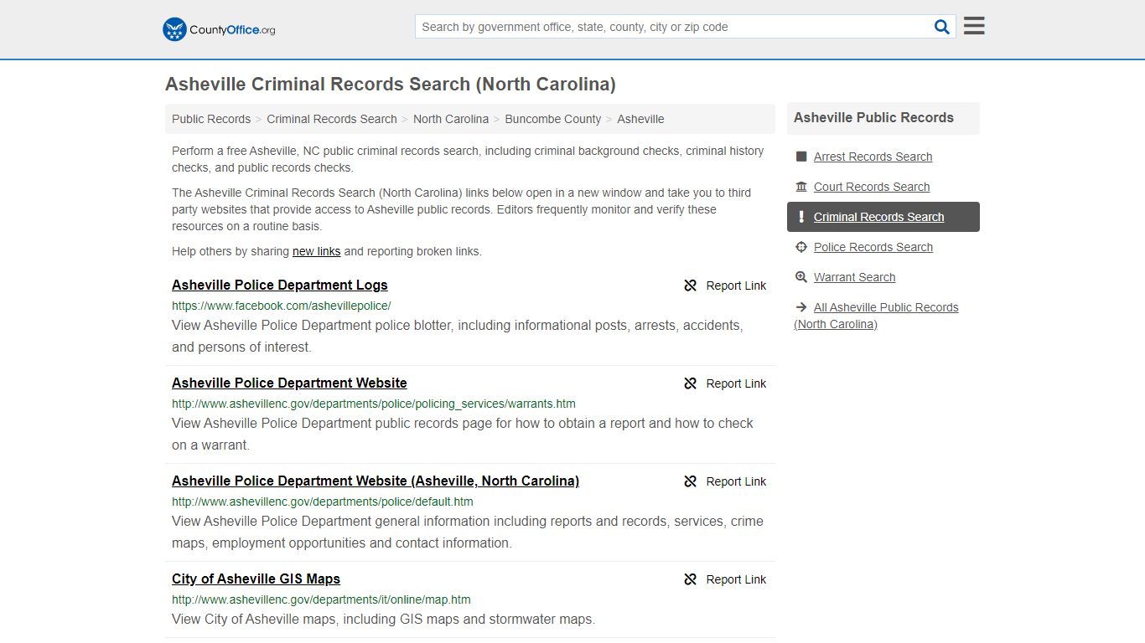The height and width of the screenshot is (643, 1145).
Task: Open the policing_services/warrants.htm URL
Action: pos(374,404)
